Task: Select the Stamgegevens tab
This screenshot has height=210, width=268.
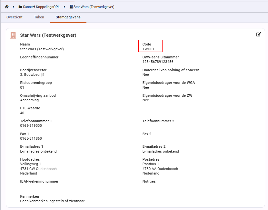Action: [x=68, y=17]
